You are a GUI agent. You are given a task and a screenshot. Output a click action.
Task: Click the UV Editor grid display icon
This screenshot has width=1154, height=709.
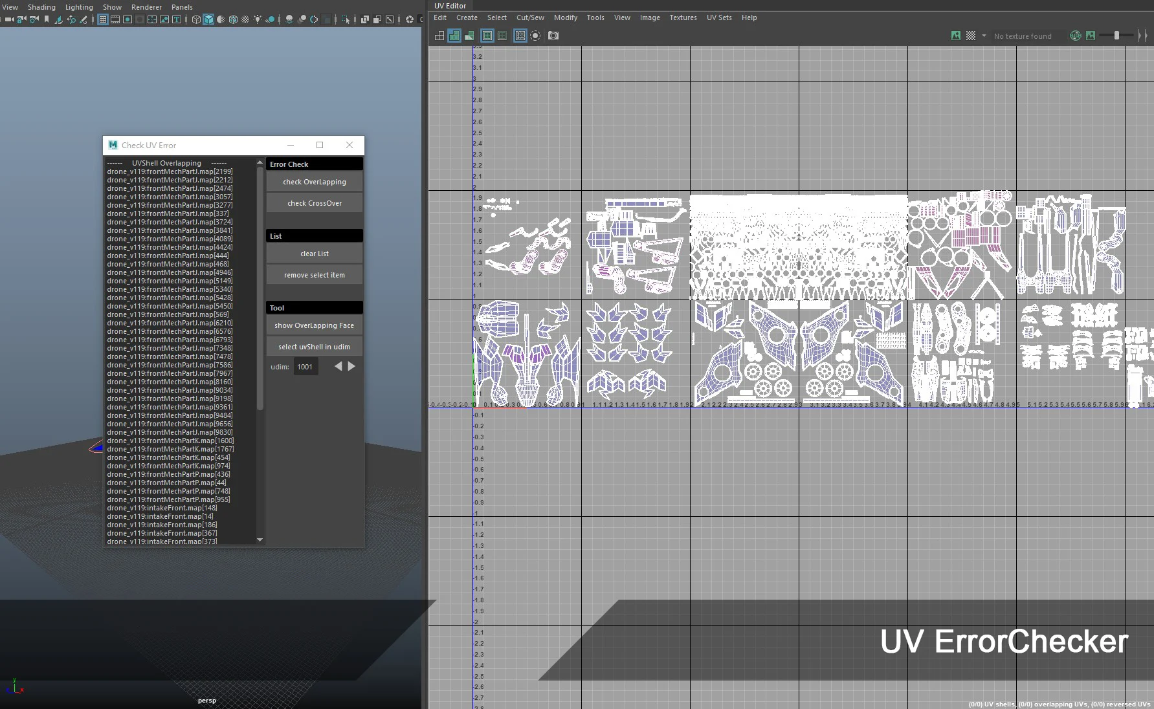(x=520, y=36)
